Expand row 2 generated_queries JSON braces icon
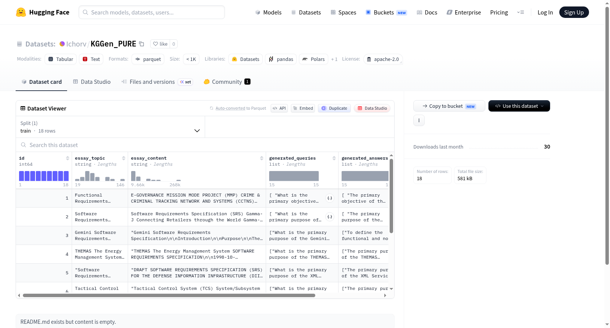 click(330, 217)
